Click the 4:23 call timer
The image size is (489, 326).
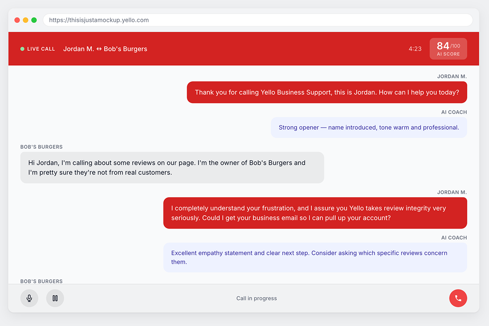pos(415,49)
